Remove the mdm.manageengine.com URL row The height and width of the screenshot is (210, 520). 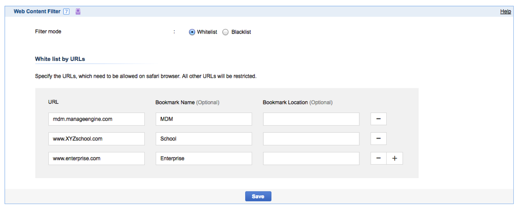[378, 119]
